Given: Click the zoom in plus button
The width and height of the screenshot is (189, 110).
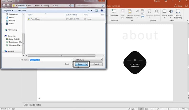Looking at the screenshot, I should coord(179,109).
